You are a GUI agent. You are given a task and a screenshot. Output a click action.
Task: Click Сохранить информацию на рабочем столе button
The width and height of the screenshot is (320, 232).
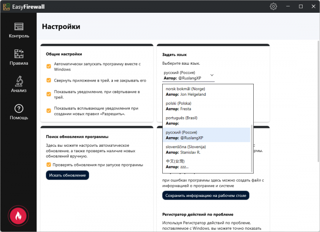(205, 196)
